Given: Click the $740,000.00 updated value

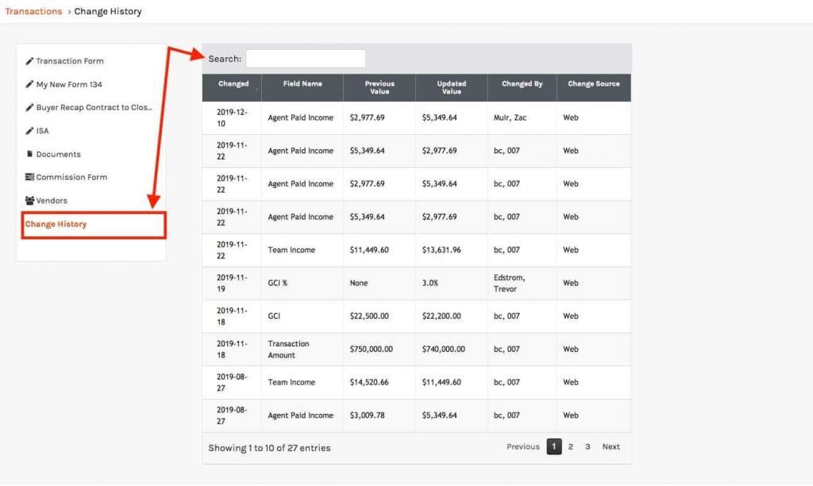Looking at the screenshot, I should tap(443, 350).
